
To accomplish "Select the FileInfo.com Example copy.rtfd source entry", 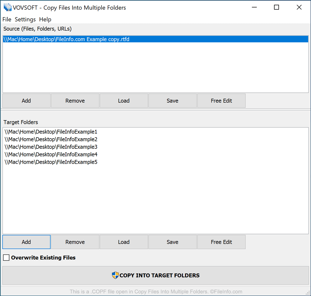I will (66, 39).
